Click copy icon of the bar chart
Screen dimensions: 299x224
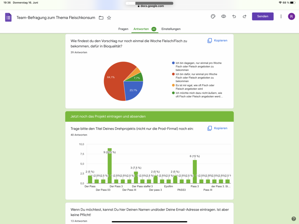[x=210, y=128]
